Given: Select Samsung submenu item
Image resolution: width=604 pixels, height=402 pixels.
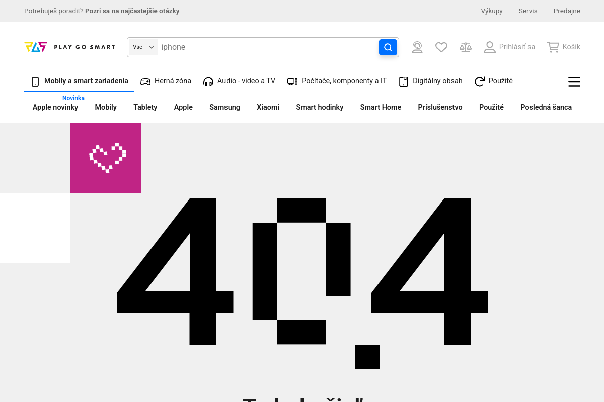Looking at the screenshot, I should [x=224, y=107].
